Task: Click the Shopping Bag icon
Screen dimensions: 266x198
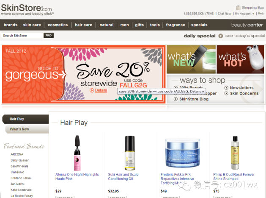Action: [239, 8]
